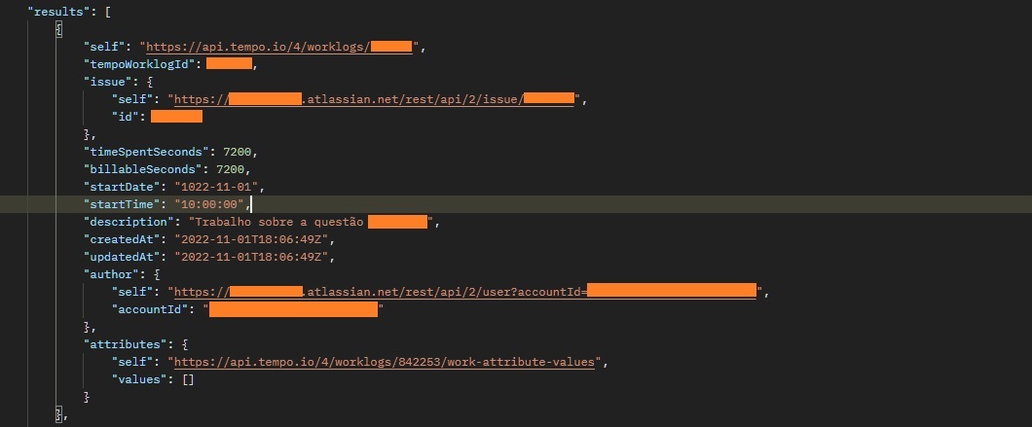Click the "tempoWorklogId" key
1032x427 pixels.
[x=141, y=64]
